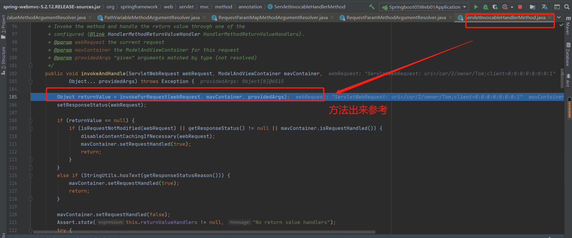Click the 'springframework' breadcrumb segment

coord(139,7)
